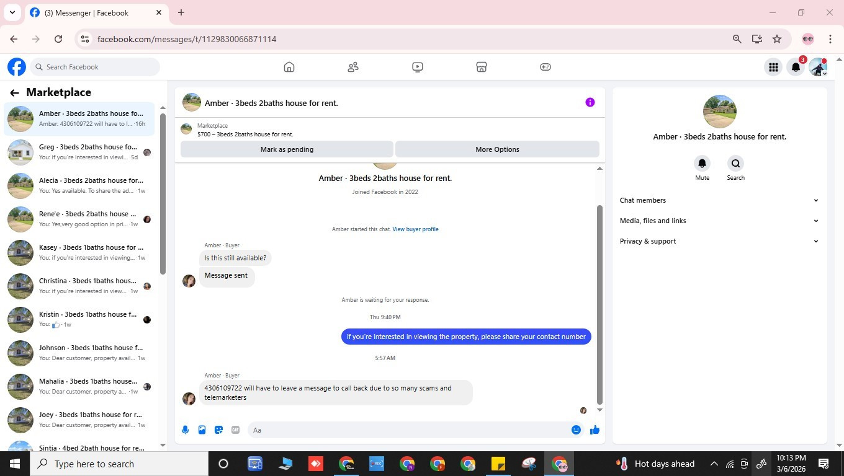This screenshot has width=844, height=476.
Task: Open the Kristin conversation
Action: point(79,319)
